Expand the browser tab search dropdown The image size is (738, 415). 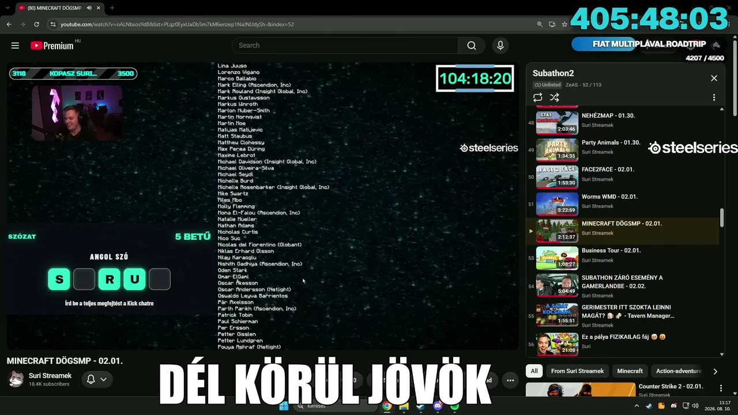click(7, 8)
